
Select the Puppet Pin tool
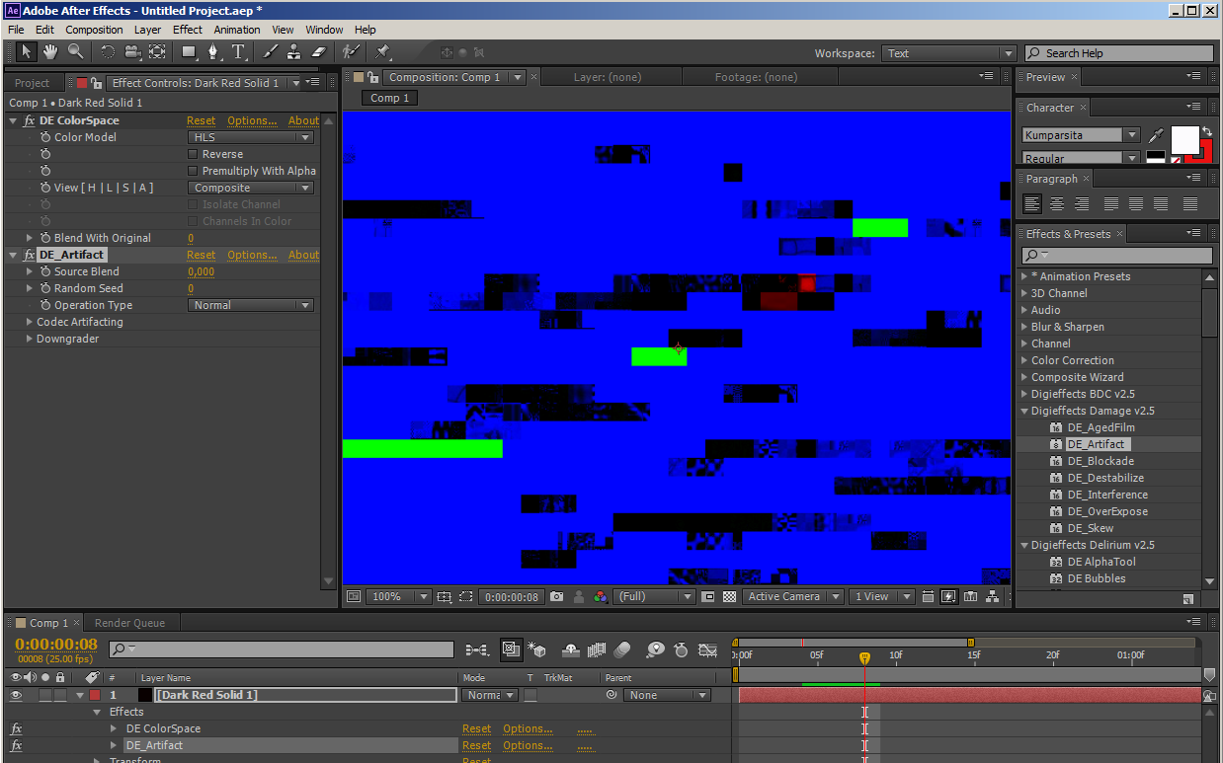(x=382, y=52)
